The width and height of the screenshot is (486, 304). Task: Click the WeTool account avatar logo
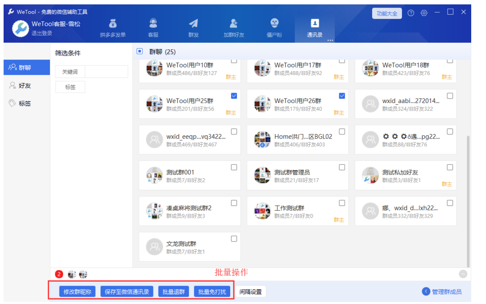(x=20, y=28)
